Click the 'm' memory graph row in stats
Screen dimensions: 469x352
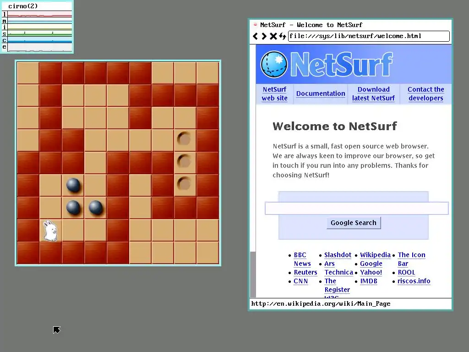click(x=37, y=21)
